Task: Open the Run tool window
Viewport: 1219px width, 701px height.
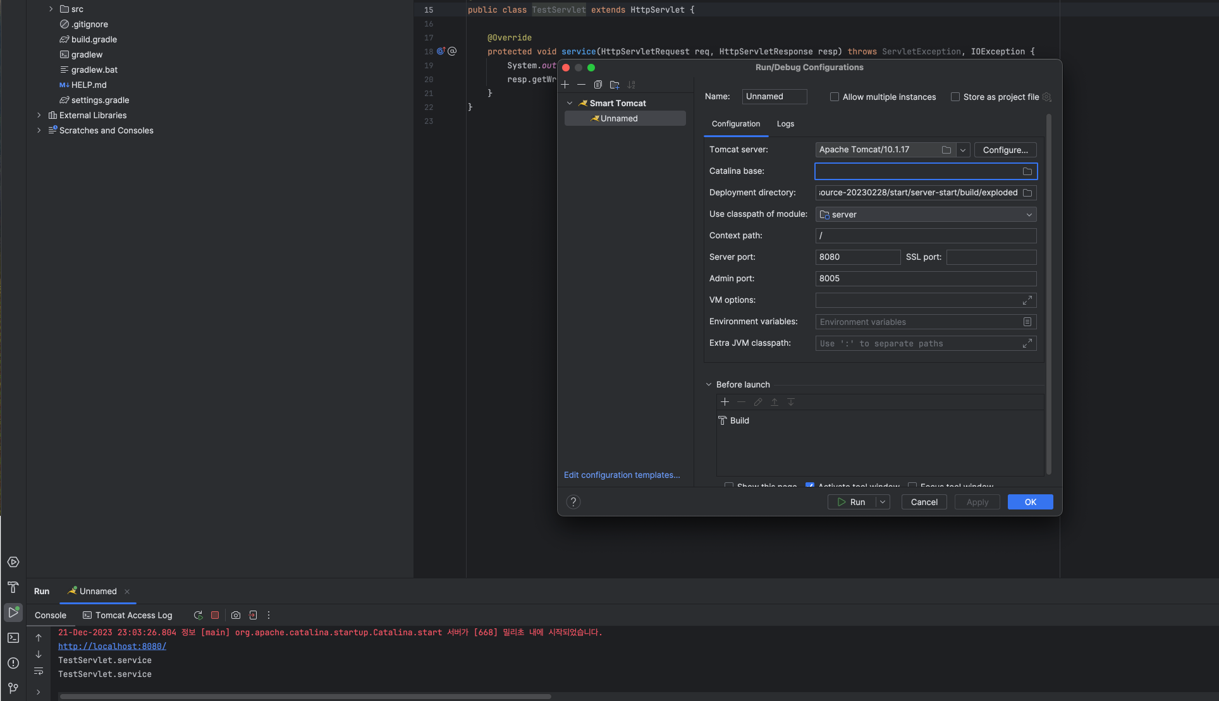Action: coord(13,613)
